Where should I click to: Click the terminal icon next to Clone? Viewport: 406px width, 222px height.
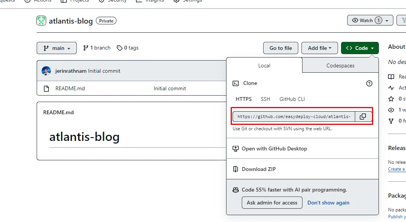point(236,83)
